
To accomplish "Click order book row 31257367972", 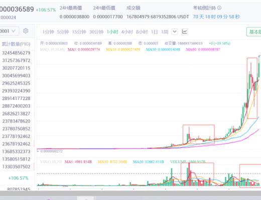I will click(16, 60).
